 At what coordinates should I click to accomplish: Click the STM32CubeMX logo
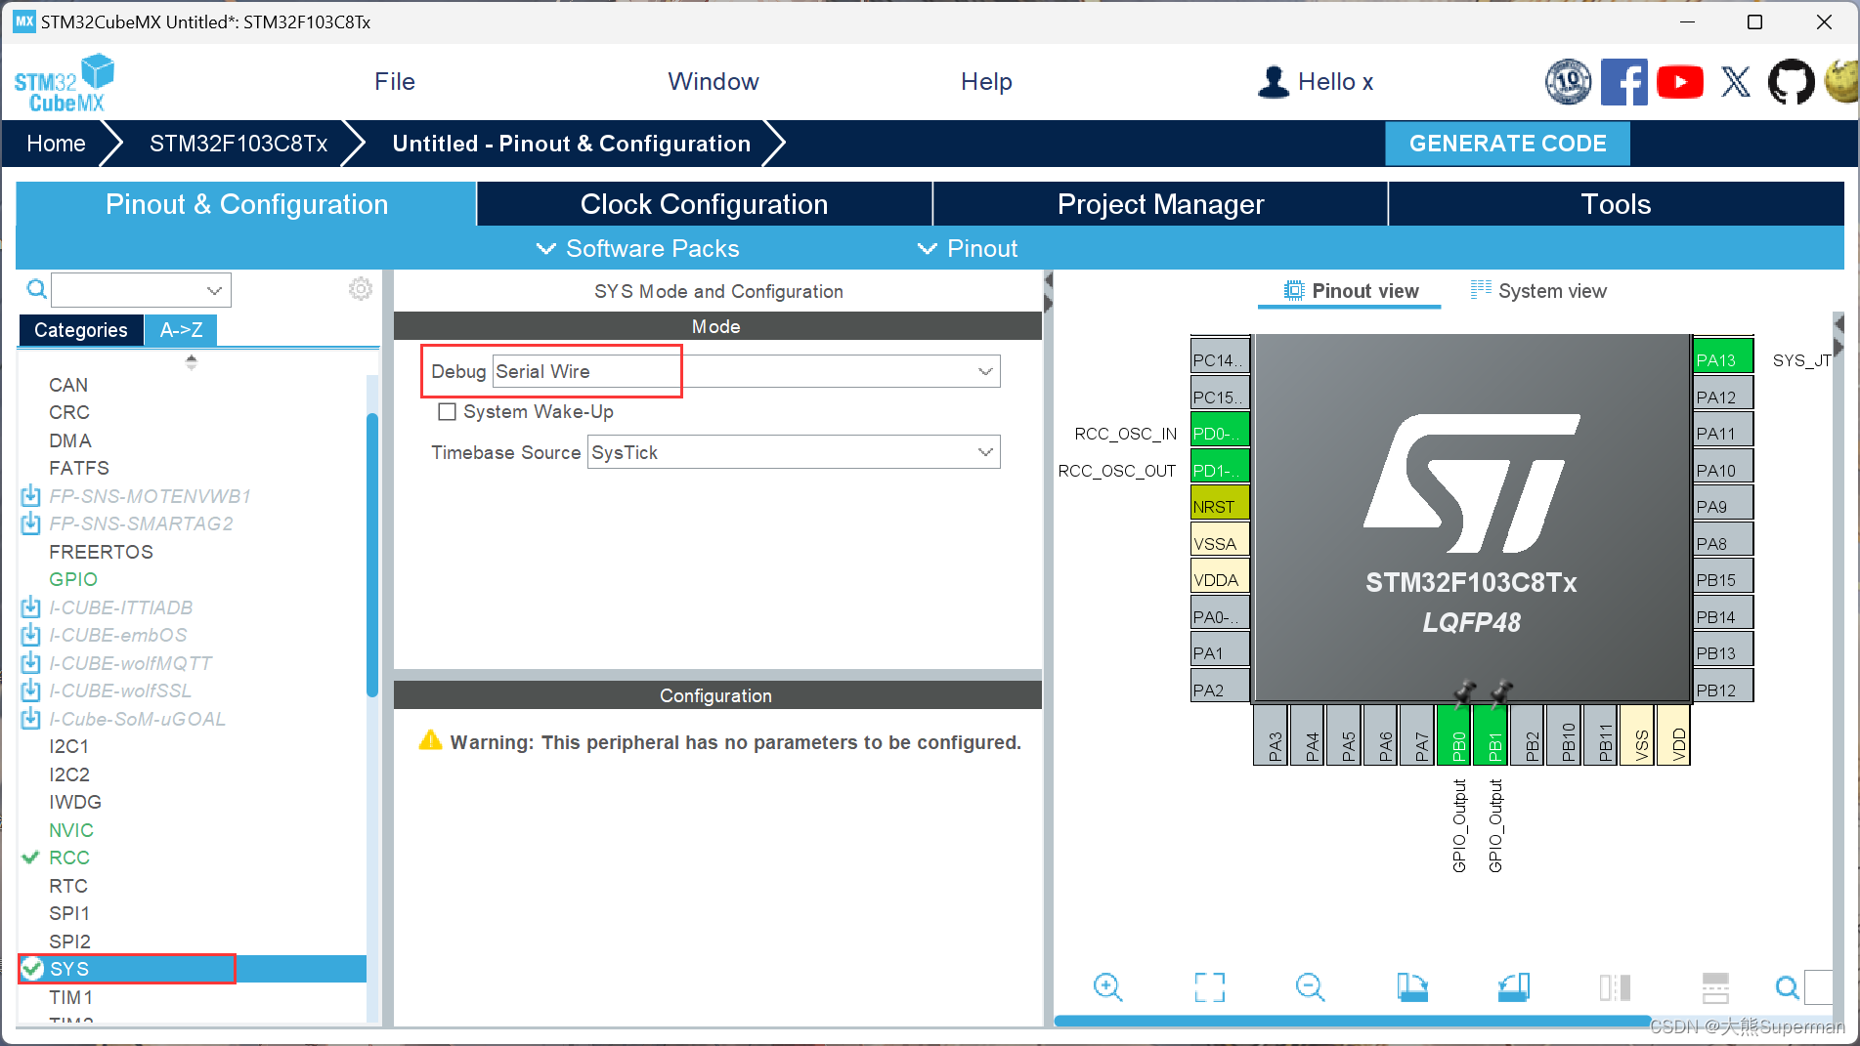tap(64, 83)
